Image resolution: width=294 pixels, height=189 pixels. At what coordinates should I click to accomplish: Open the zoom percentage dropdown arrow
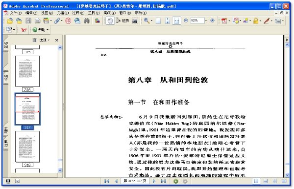(206, 21)
